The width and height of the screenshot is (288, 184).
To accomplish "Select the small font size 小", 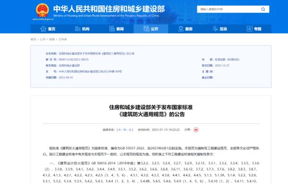I will (130, 130).
